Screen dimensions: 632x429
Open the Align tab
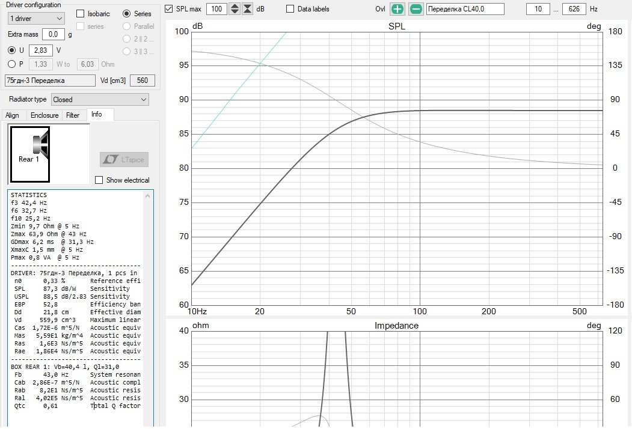pyautogui.click(x=13, y=115)
